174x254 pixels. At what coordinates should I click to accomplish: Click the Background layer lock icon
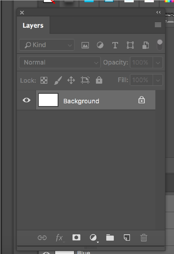(142, 100)
